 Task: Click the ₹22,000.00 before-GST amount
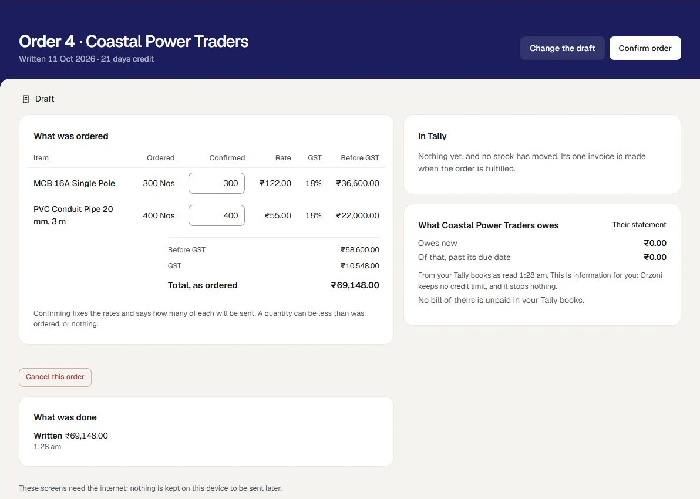click(x=358, y=215)
